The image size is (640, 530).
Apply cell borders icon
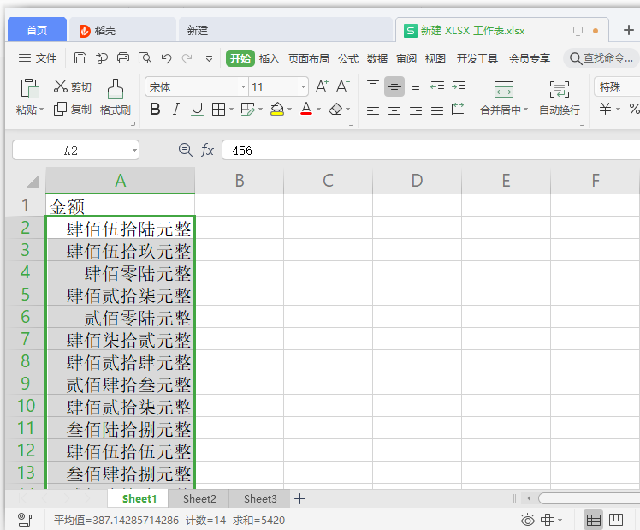(x=218, y=109)
